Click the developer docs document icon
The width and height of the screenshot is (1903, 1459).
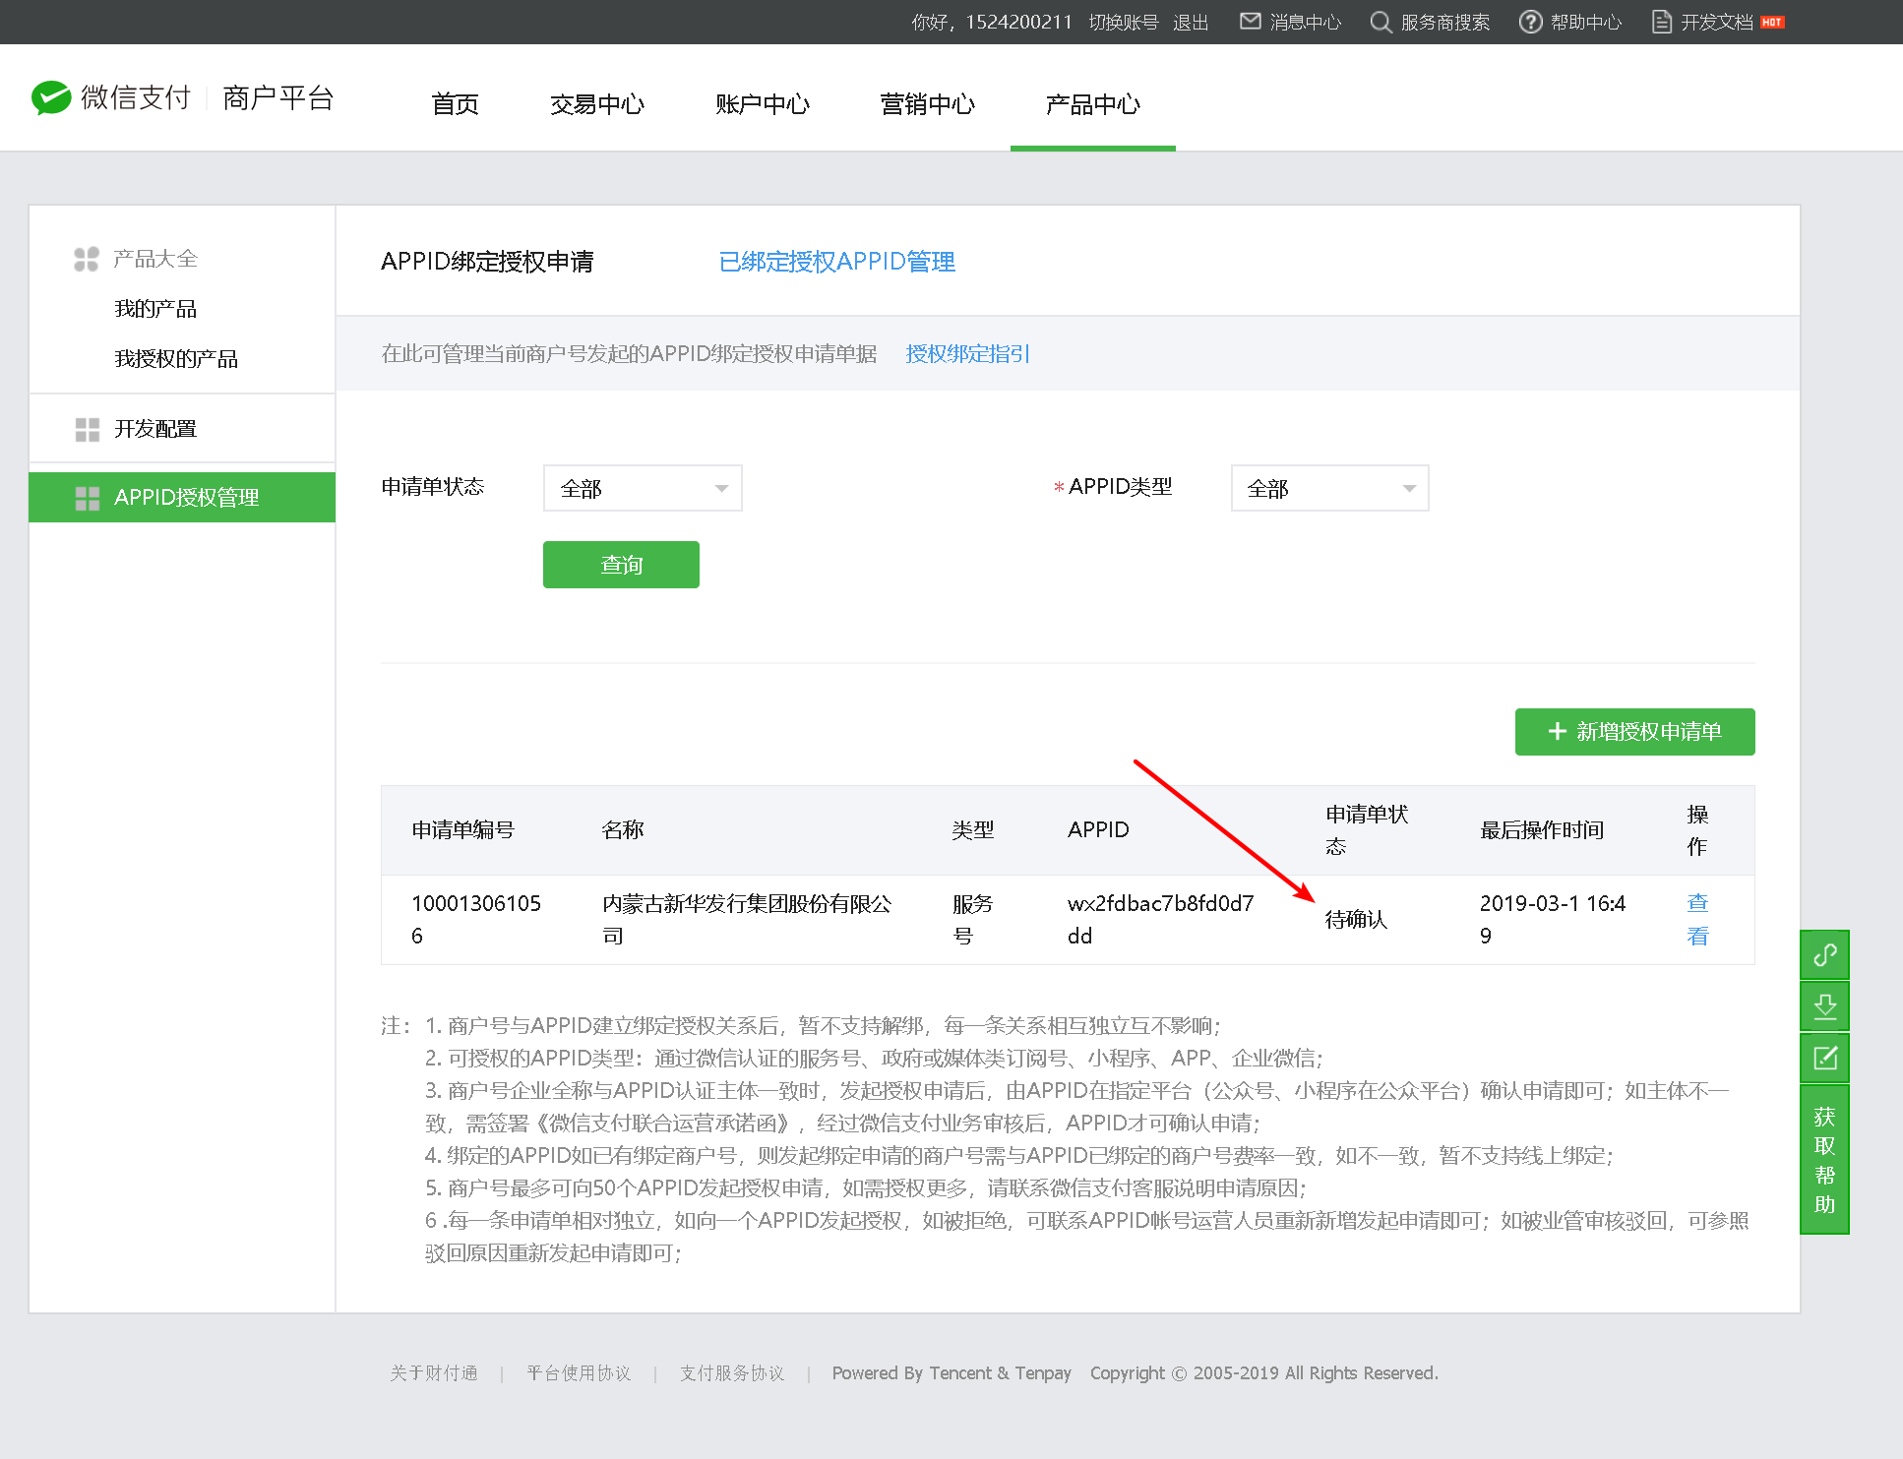1661,22
